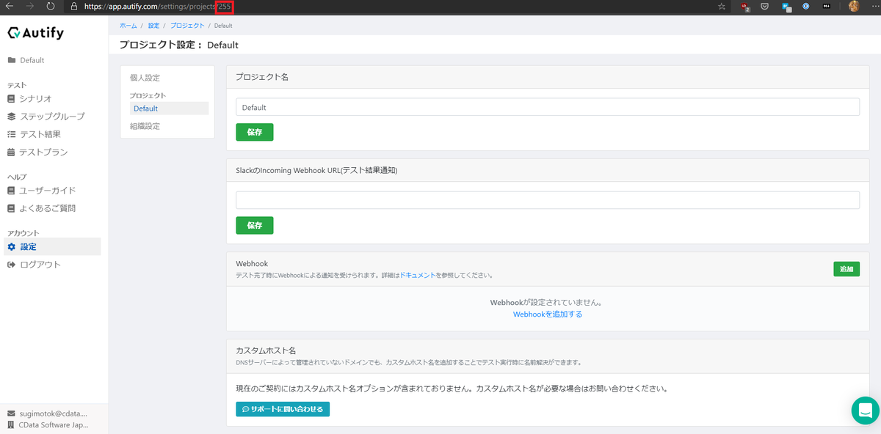Open the Pocket extension icon
Screen dimensions: 881x434
pos(764,6)
